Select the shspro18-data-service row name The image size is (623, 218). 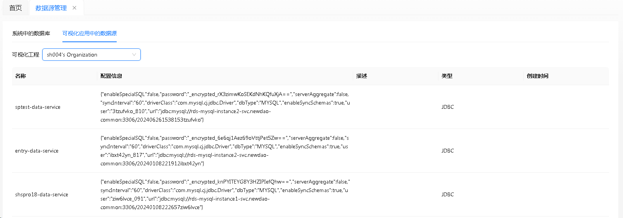pyautogui.click(x=41, y=194)
